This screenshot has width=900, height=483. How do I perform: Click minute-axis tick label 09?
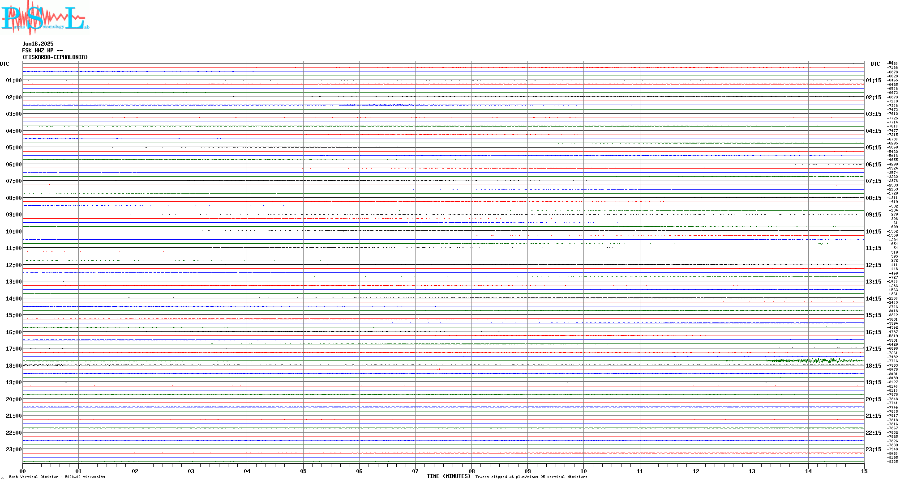528,471
